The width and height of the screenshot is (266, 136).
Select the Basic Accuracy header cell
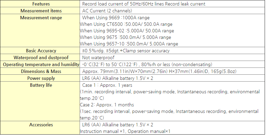point(41,51)
